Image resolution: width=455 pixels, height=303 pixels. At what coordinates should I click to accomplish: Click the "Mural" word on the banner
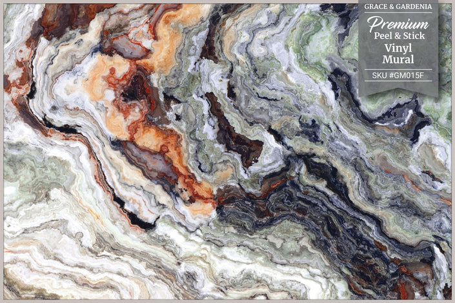(x=398, y=59)
